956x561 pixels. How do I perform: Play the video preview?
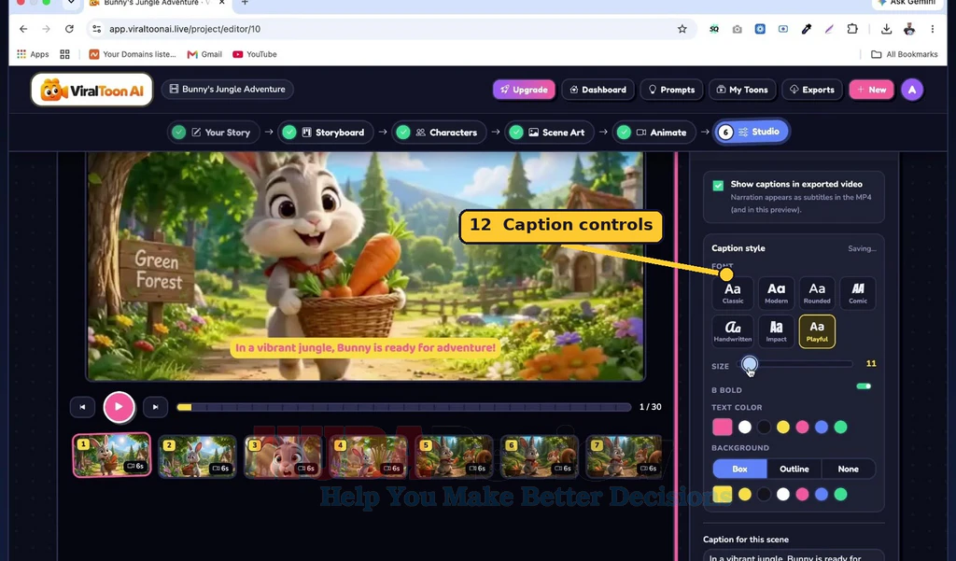pyautogui.click(x=119, y=407)
